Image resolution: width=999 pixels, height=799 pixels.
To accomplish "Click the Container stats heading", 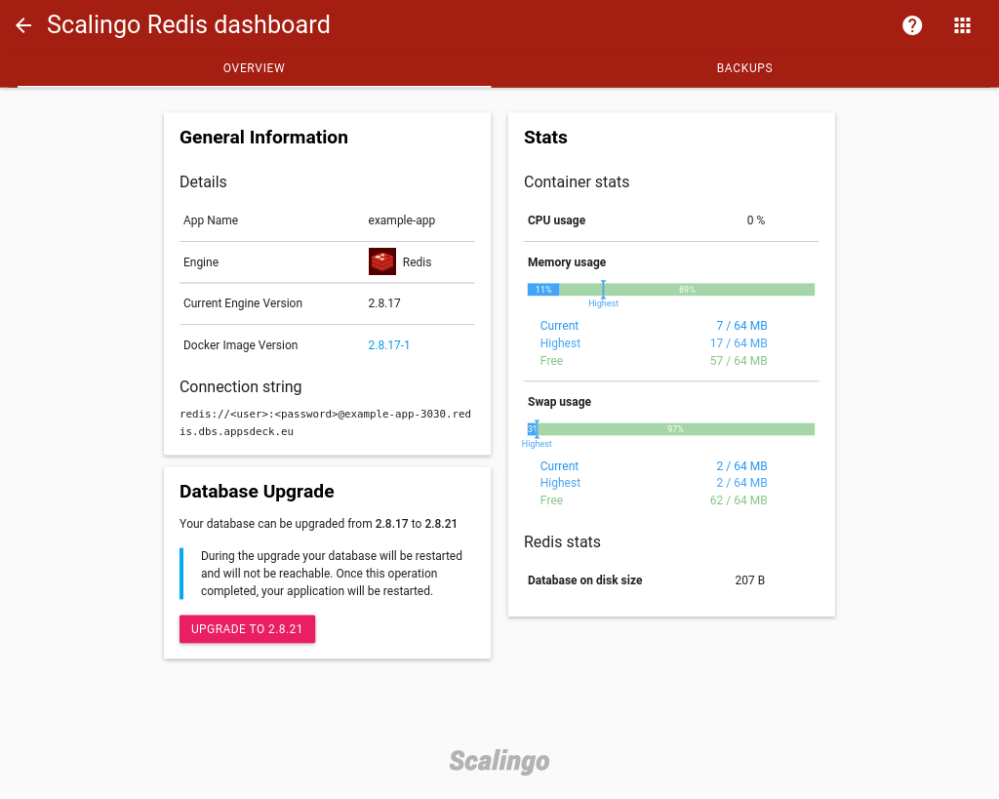I will point(577,181).
